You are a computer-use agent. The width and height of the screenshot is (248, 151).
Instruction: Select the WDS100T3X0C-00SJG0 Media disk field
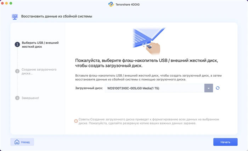pos(154,88)
